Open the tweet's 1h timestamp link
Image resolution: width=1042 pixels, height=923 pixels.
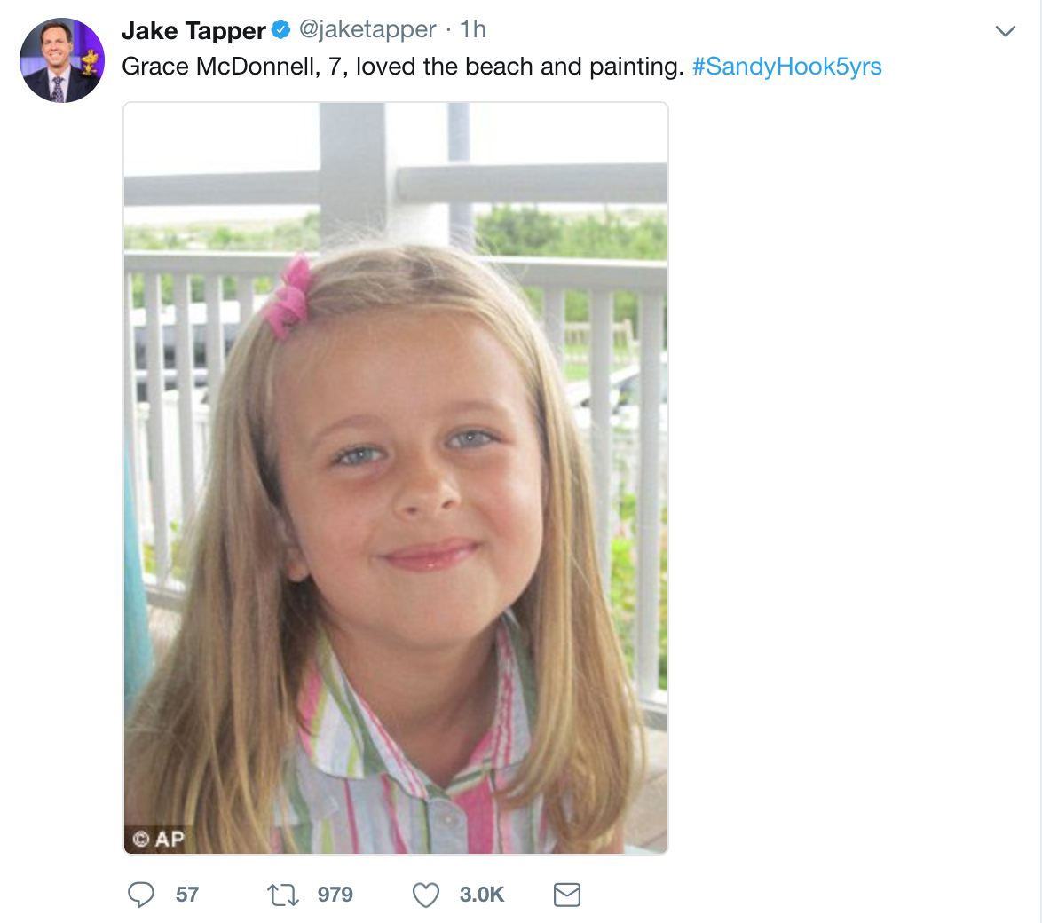click(473, 30)
